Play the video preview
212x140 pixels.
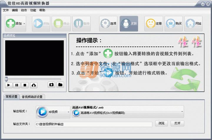point(9,85)
